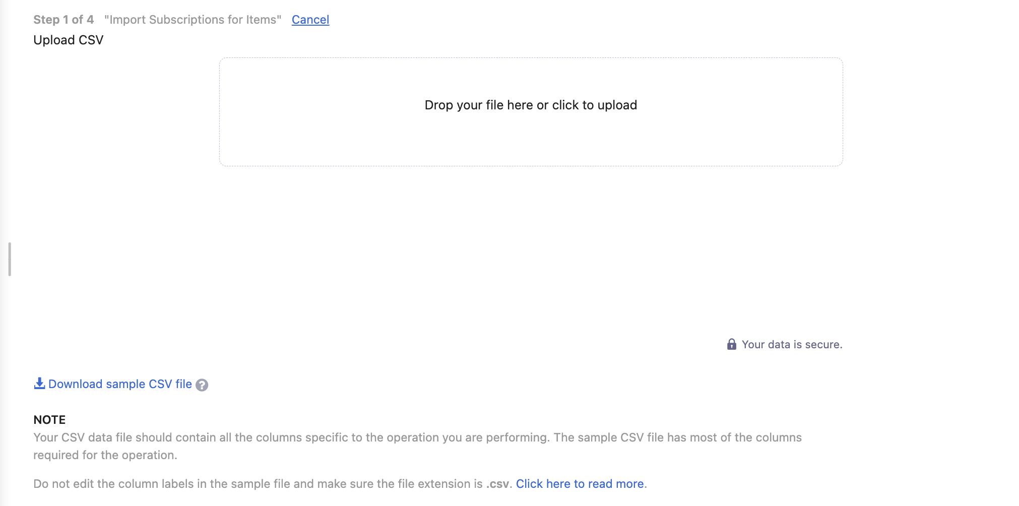Click the 'Upload CSV' heading

tap(69, 40)
